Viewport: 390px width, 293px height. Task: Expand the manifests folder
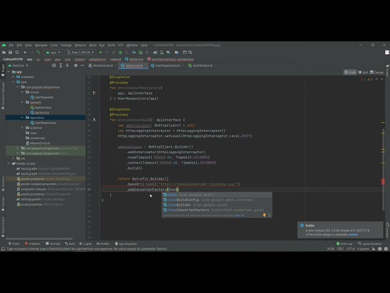click(13, 77)
